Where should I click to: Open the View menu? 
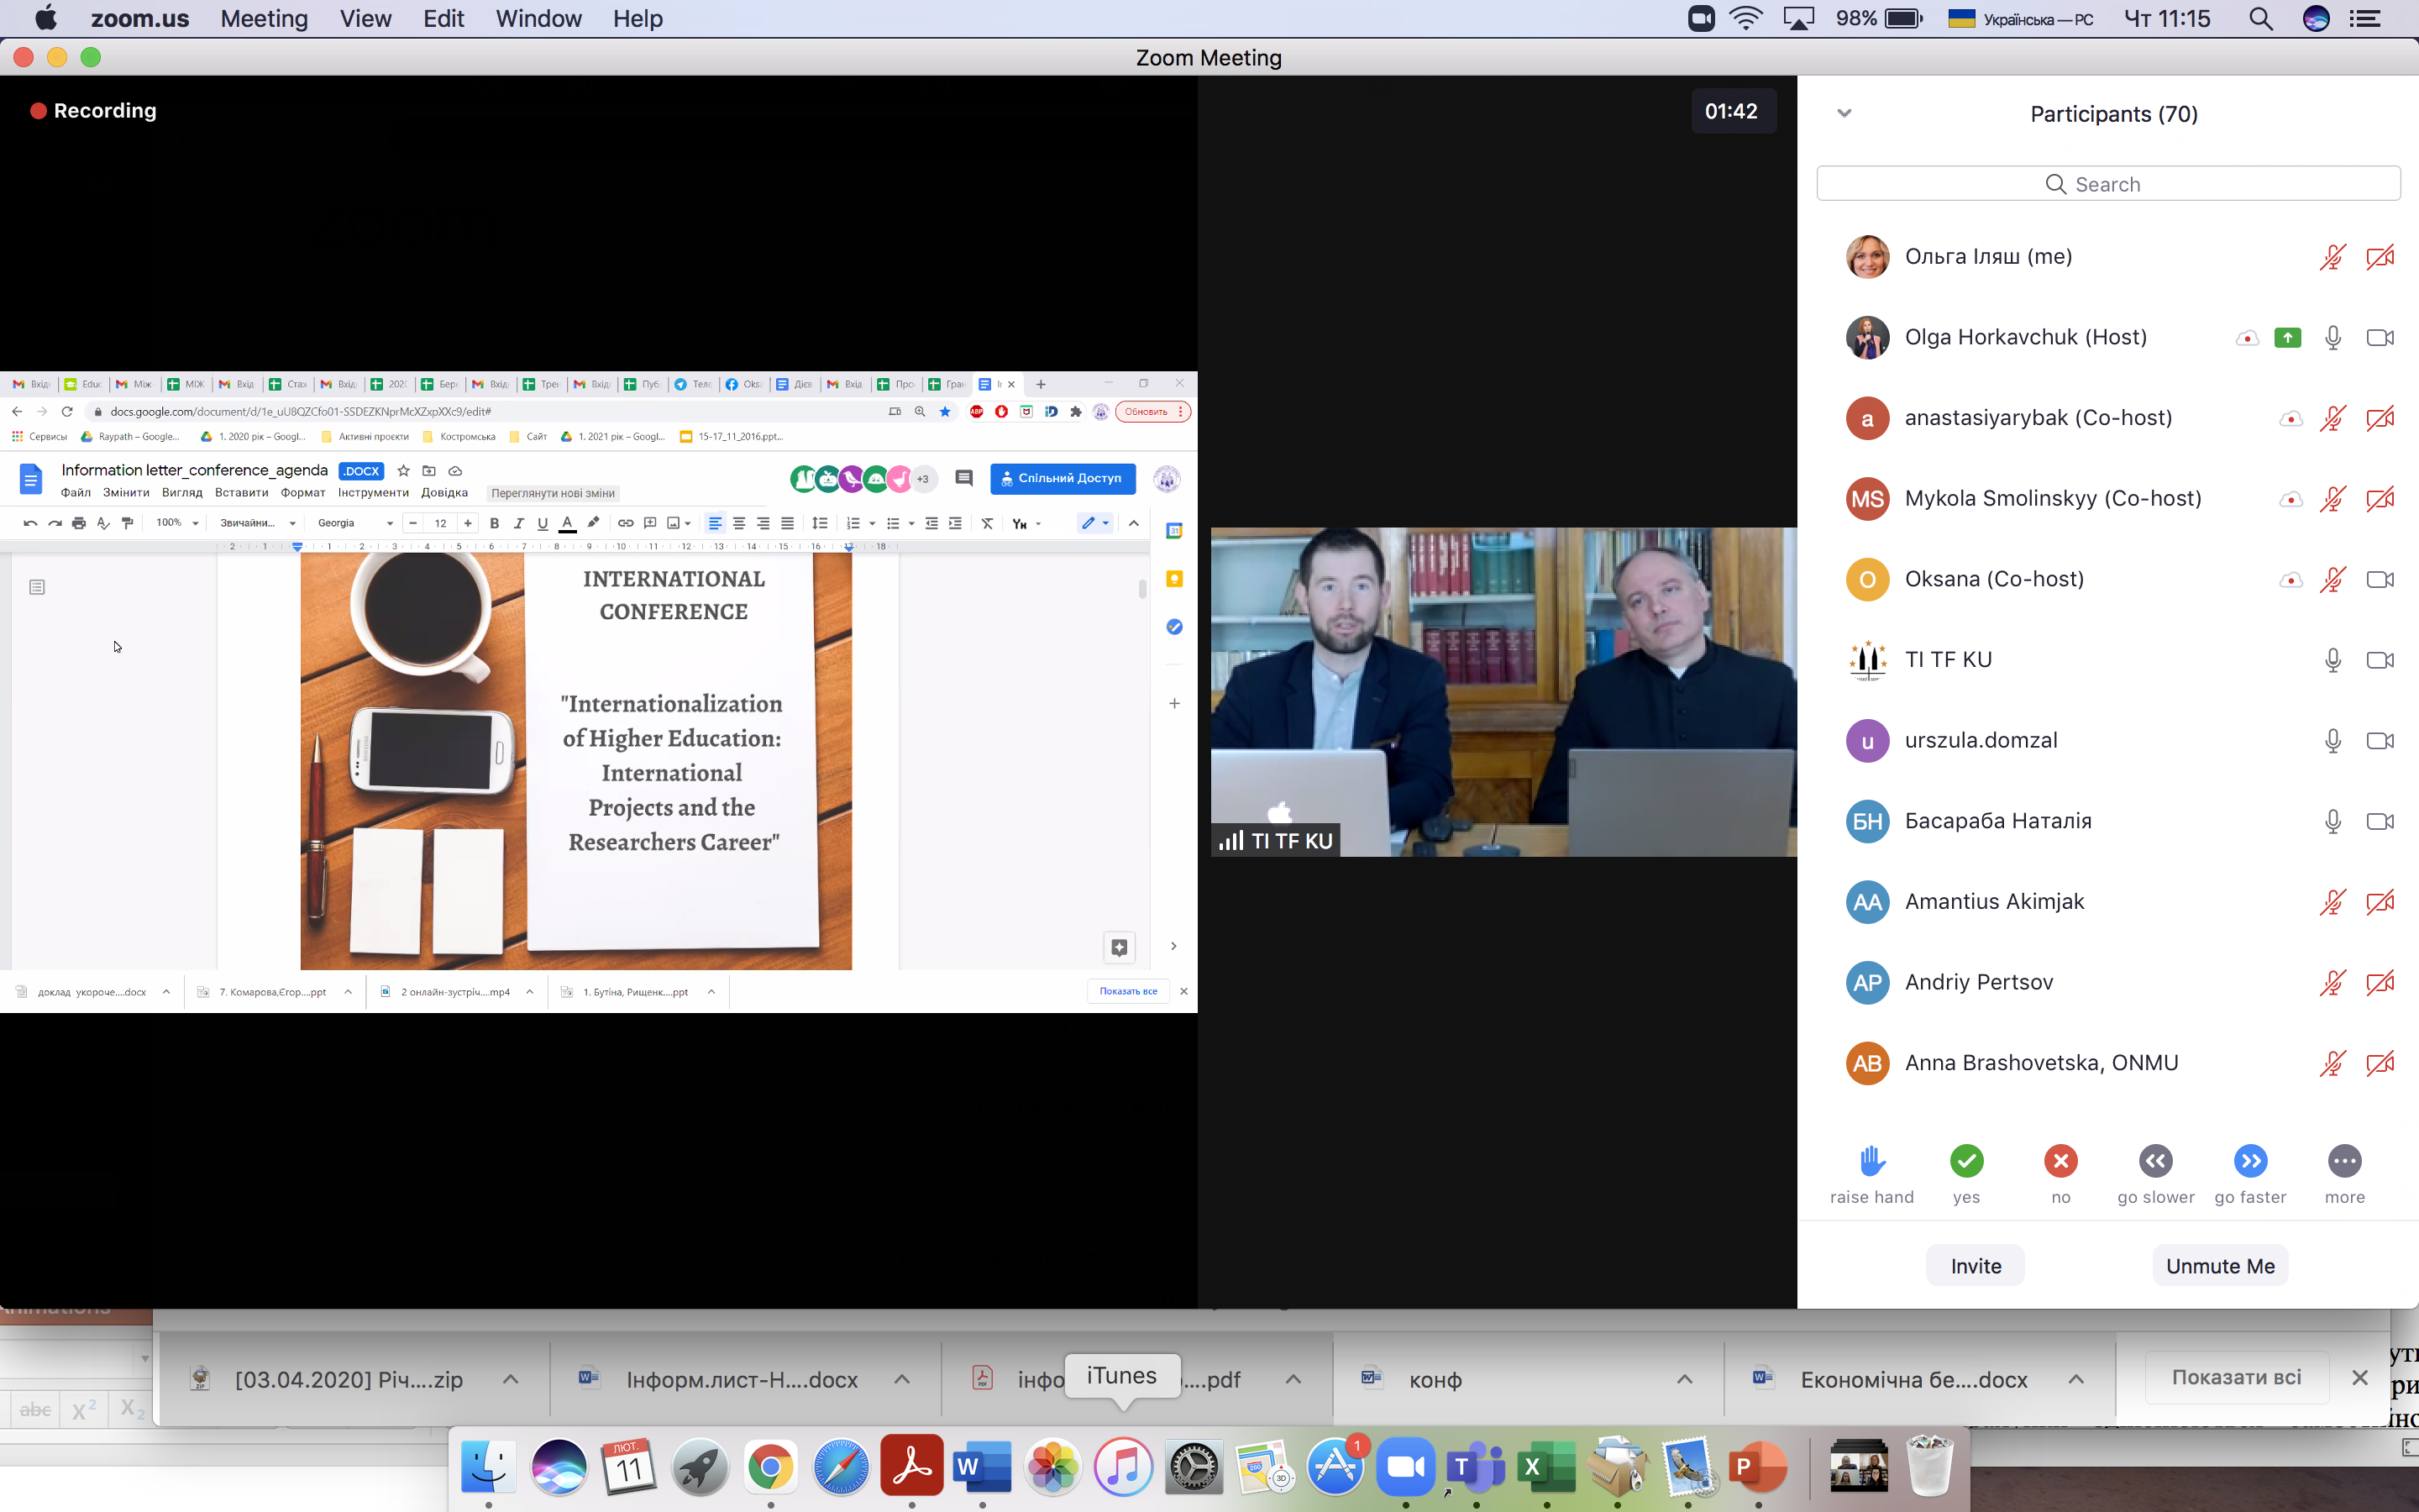365,19
